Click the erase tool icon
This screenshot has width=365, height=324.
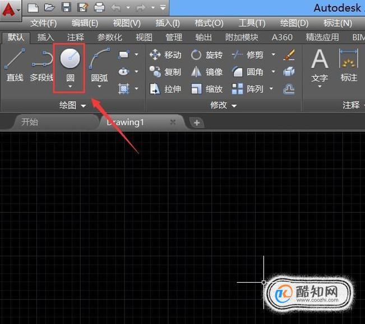pos(289,55)
